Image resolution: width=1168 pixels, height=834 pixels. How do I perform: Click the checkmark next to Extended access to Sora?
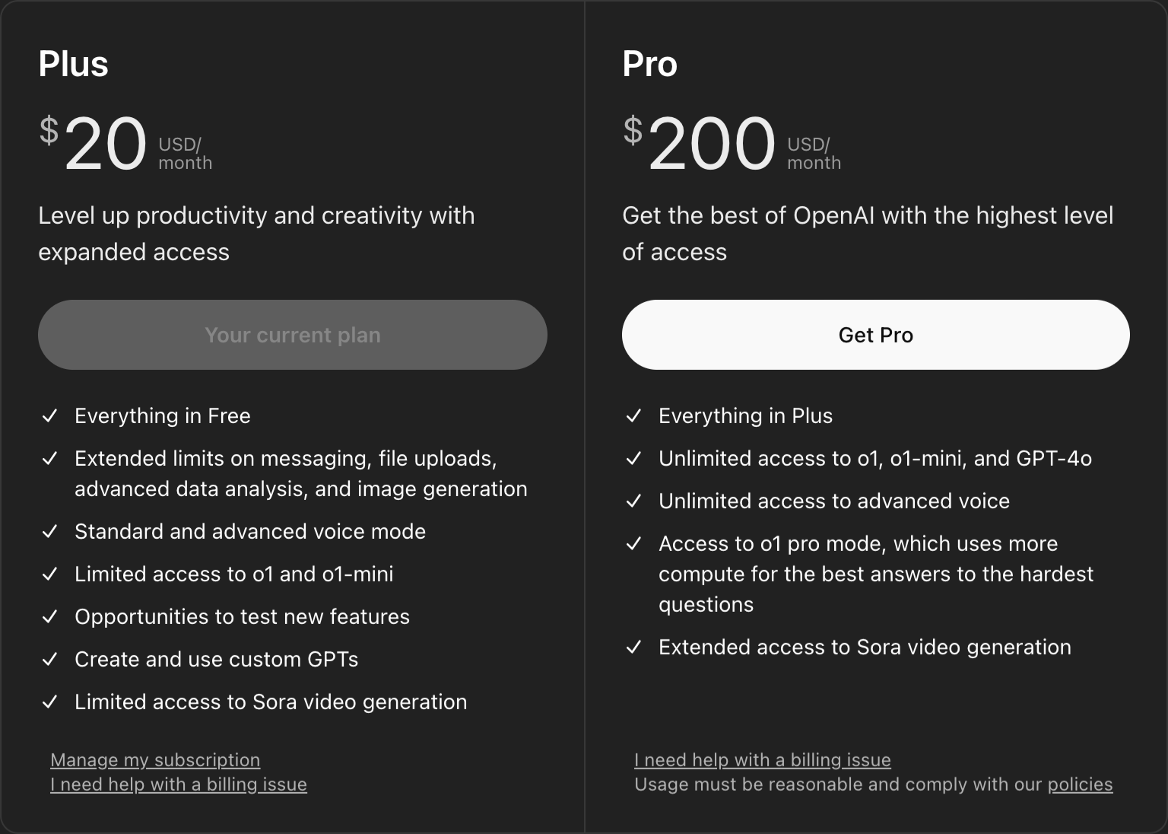pyautogui.click(x=634, y=647)
